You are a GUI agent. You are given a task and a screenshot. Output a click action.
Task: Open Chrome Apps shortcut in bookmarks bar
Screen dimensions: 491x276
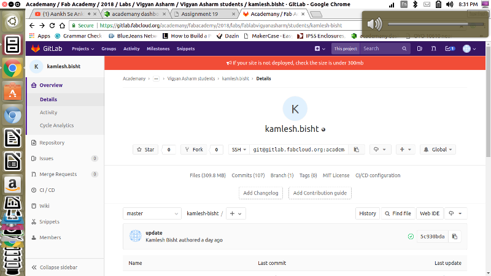40,36
